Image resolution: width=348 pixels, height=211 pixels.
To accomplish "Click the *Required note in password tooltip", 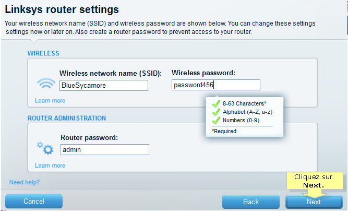I will (224, 131).
